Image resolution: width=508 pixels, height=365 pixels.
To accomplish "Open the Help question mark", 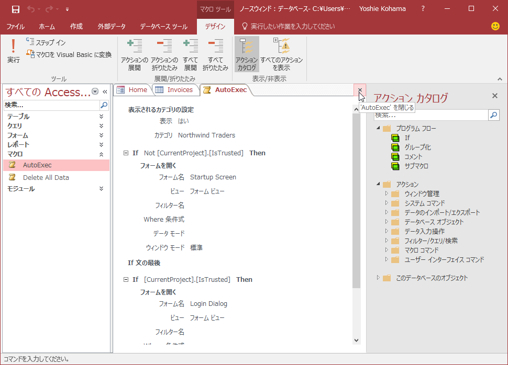I will click(423, 9).
